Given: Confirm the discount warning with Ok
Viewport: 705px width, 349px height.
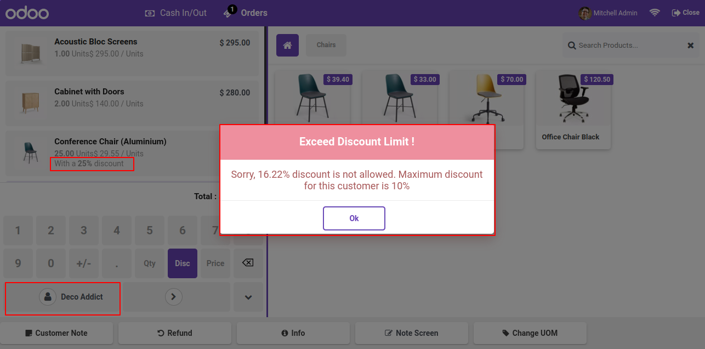Looking at the screenshot, I should point(354,218).
